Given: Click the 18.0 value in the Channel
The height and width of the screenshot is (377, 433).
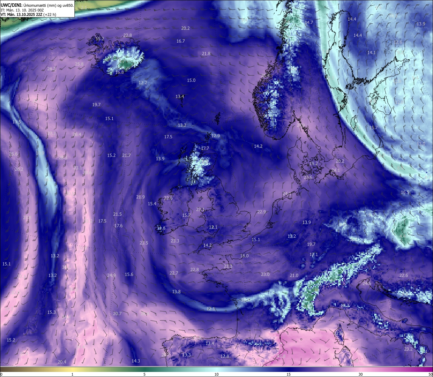Looking at the screenshot, I should coord(244,256).
